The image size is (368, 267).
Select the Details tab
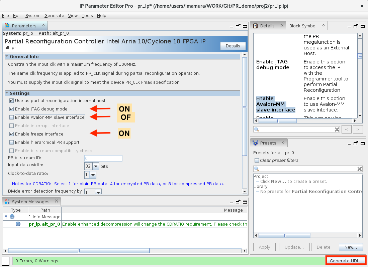267,26
